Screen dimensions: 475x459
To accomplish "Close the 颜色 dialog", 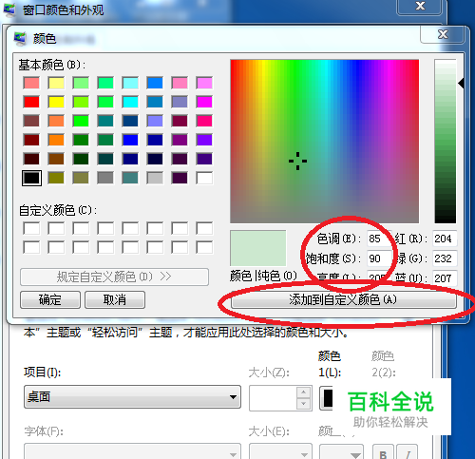I will pos(443,34).
